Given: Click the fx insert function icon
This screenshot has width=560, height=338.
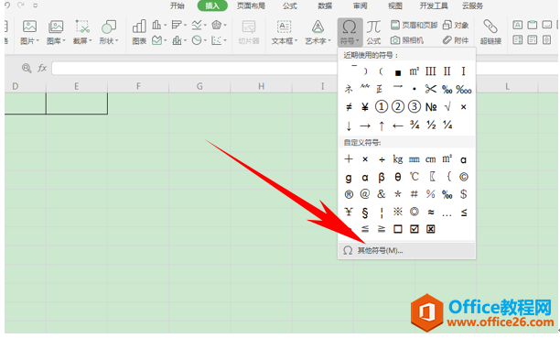Looking at the screenshot, I should 42,68.
